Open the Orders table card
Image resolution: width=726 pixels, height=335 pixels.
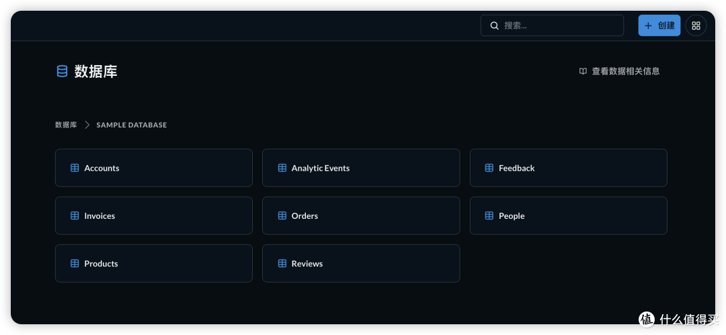click(361, 216)
